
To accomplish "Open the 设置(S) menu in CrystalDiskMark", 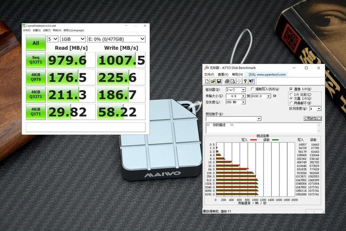I will (38, 30).
